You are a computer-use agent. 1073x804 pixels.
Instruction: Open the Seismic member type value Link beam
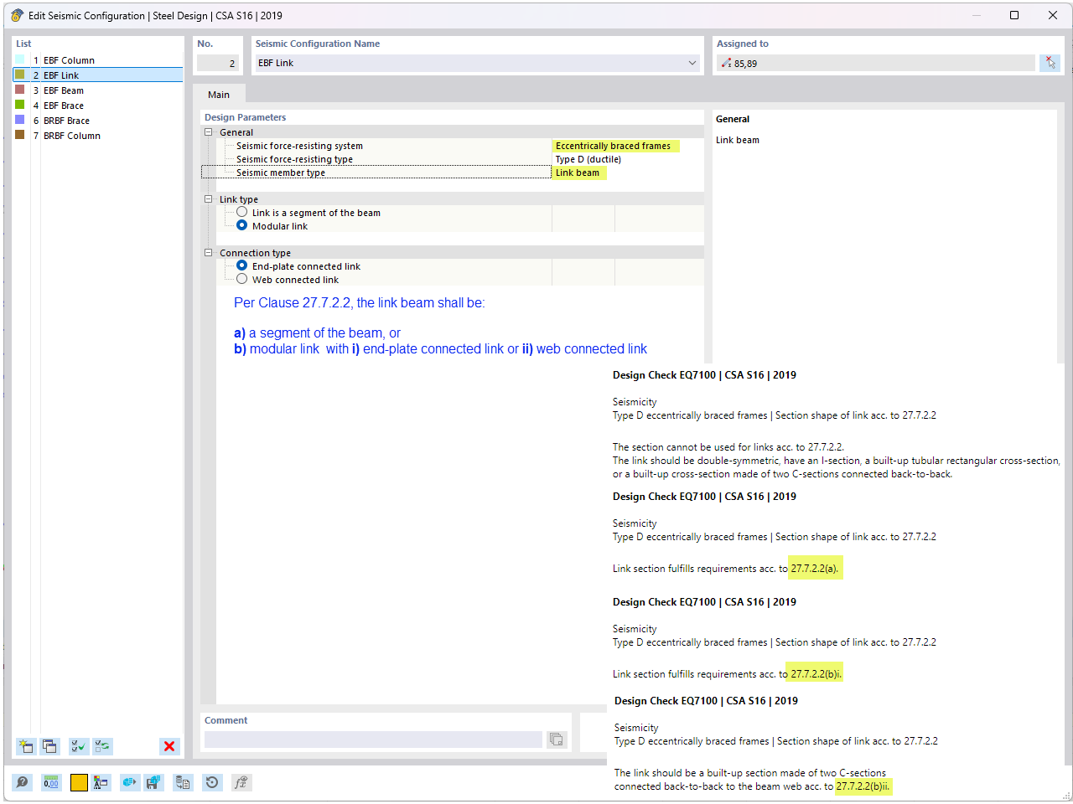coord(627,173)
